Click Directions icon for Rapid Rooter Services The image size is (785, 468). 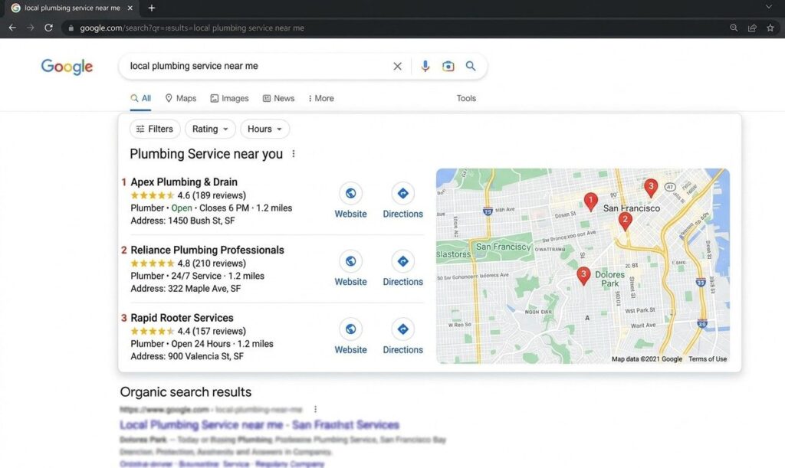[402, 329]
